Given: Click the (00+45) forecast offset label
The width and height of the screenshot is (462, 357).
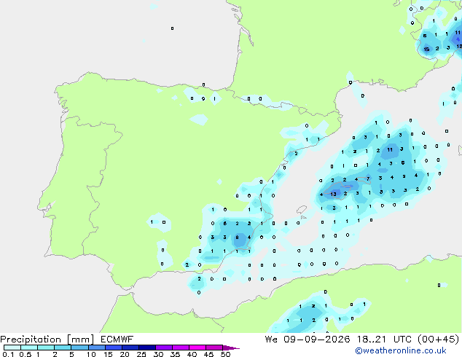Looking at the screenshot, I should point(439,340).
